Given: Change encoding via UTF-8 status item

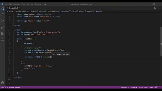Looking at the screenshot, I should tap(141, 87).
